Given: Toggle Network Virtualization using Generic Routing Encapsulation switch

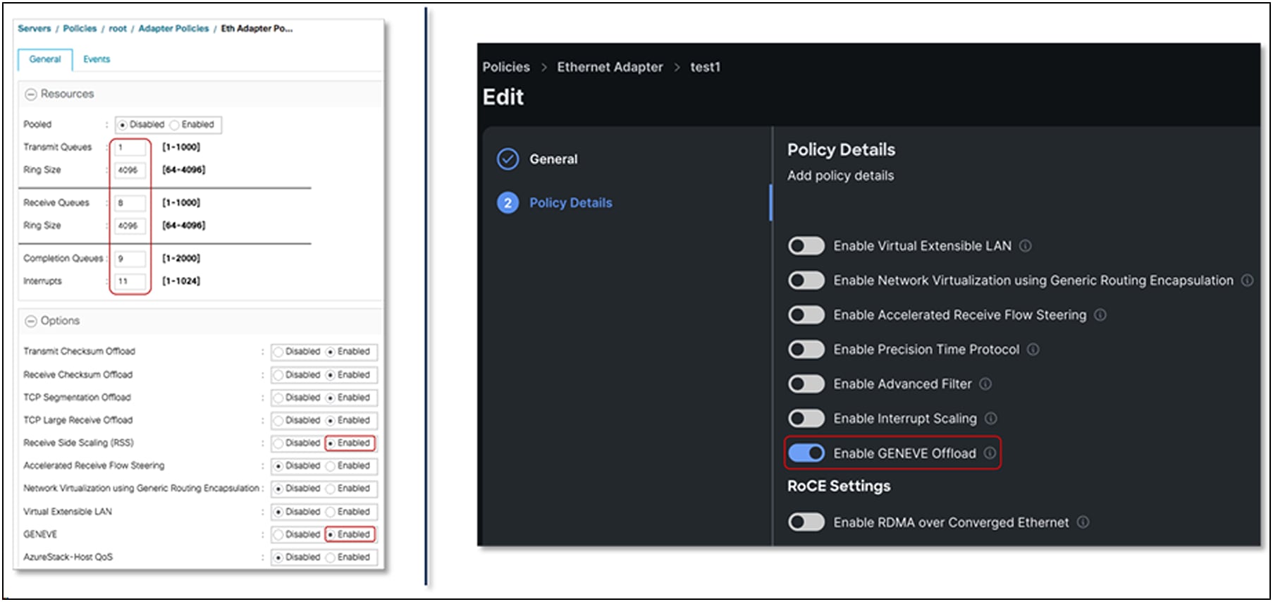Looking at the screenshot, I should [x=806, y=281].
